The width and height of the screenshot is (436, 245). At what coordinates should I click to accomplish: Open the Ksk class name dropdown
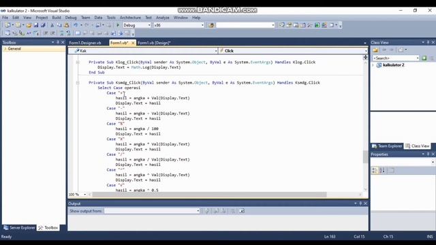coord(216,51)
